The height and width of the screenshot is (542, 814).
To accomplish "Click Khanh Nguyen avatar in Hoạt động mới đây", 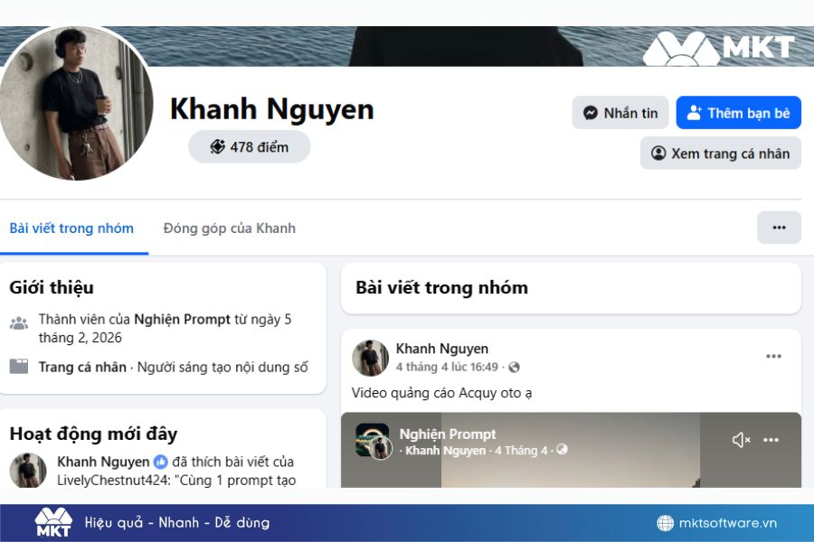I will pos(28,471).
